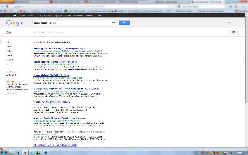The width and height of the screenshot is (248, 155).
Task: Click the browser toolbar search box
Action: tap(203, 7)
